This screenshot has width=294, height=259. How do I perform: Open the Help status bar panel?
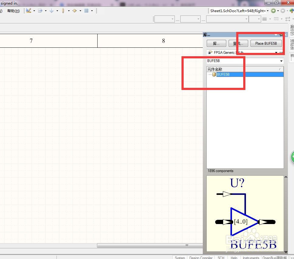234,257
